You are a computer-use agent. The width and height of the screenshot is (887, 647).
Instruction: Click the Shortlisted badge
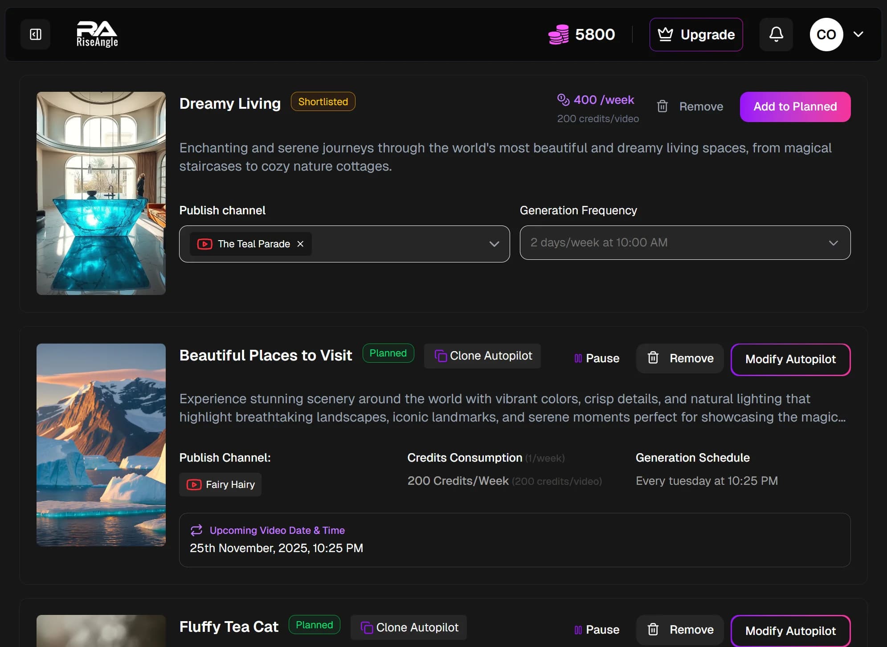point(323,102)
